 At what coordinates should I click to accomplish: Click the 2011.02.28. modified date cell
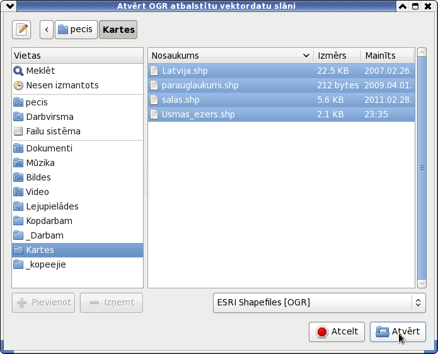point(388,100)
